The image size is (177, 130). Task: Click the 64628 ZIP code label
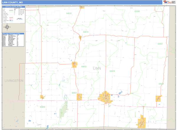pyautogui.click(x=112, y=71)
